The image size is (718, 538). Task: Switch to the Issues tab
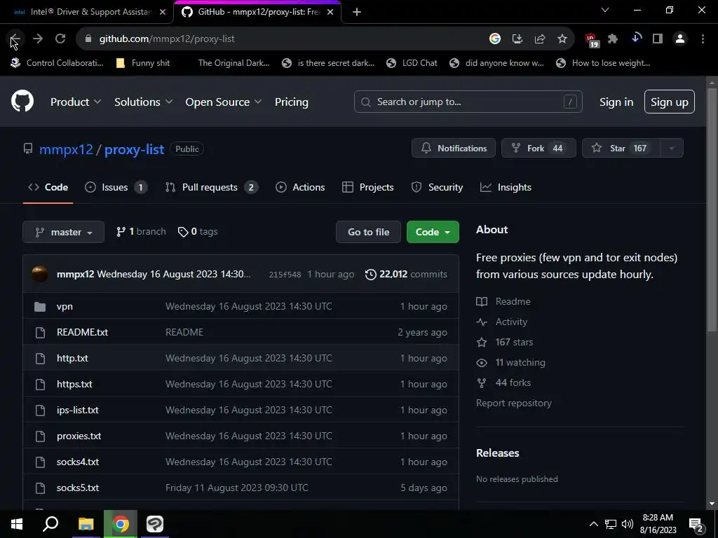tap(116, 187)
